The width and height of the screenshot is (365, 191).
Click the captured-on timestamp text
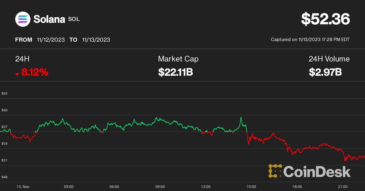(x=310, y=40)
